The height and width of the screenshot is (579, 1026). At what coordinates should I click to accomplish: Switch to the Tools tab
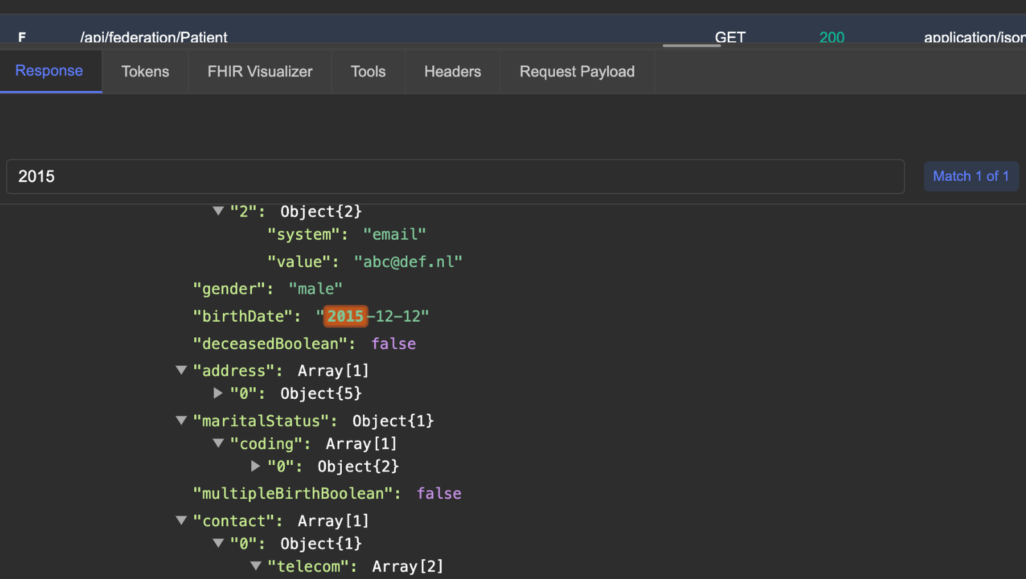[367, 71]
